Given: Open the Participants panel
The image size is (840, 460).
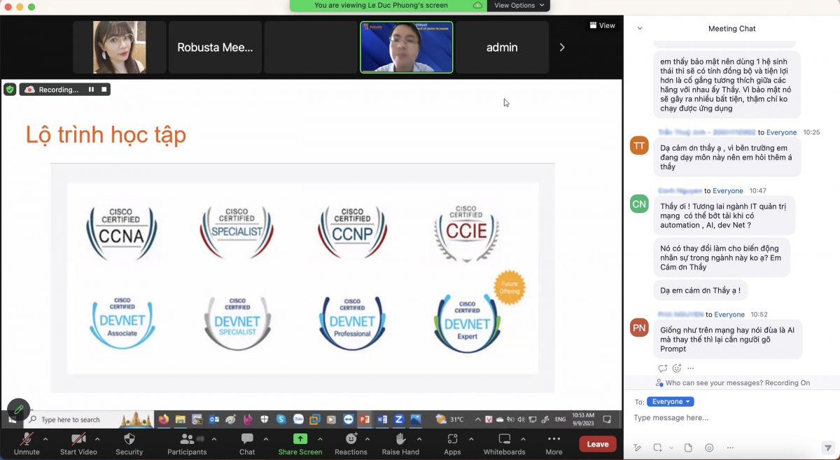Looking at the screenshot, I should 187,443.
